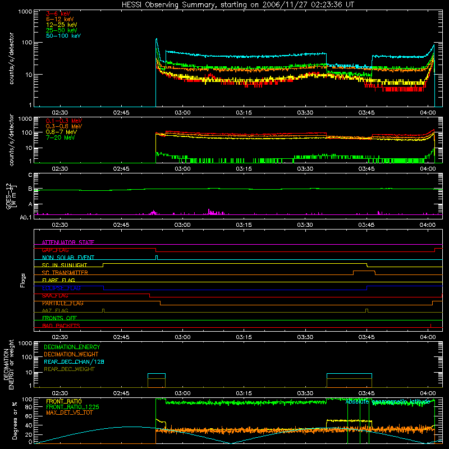
Task: Click the NON_SOLAR_EVENT spike near 02:53
Action: [157, 258]
